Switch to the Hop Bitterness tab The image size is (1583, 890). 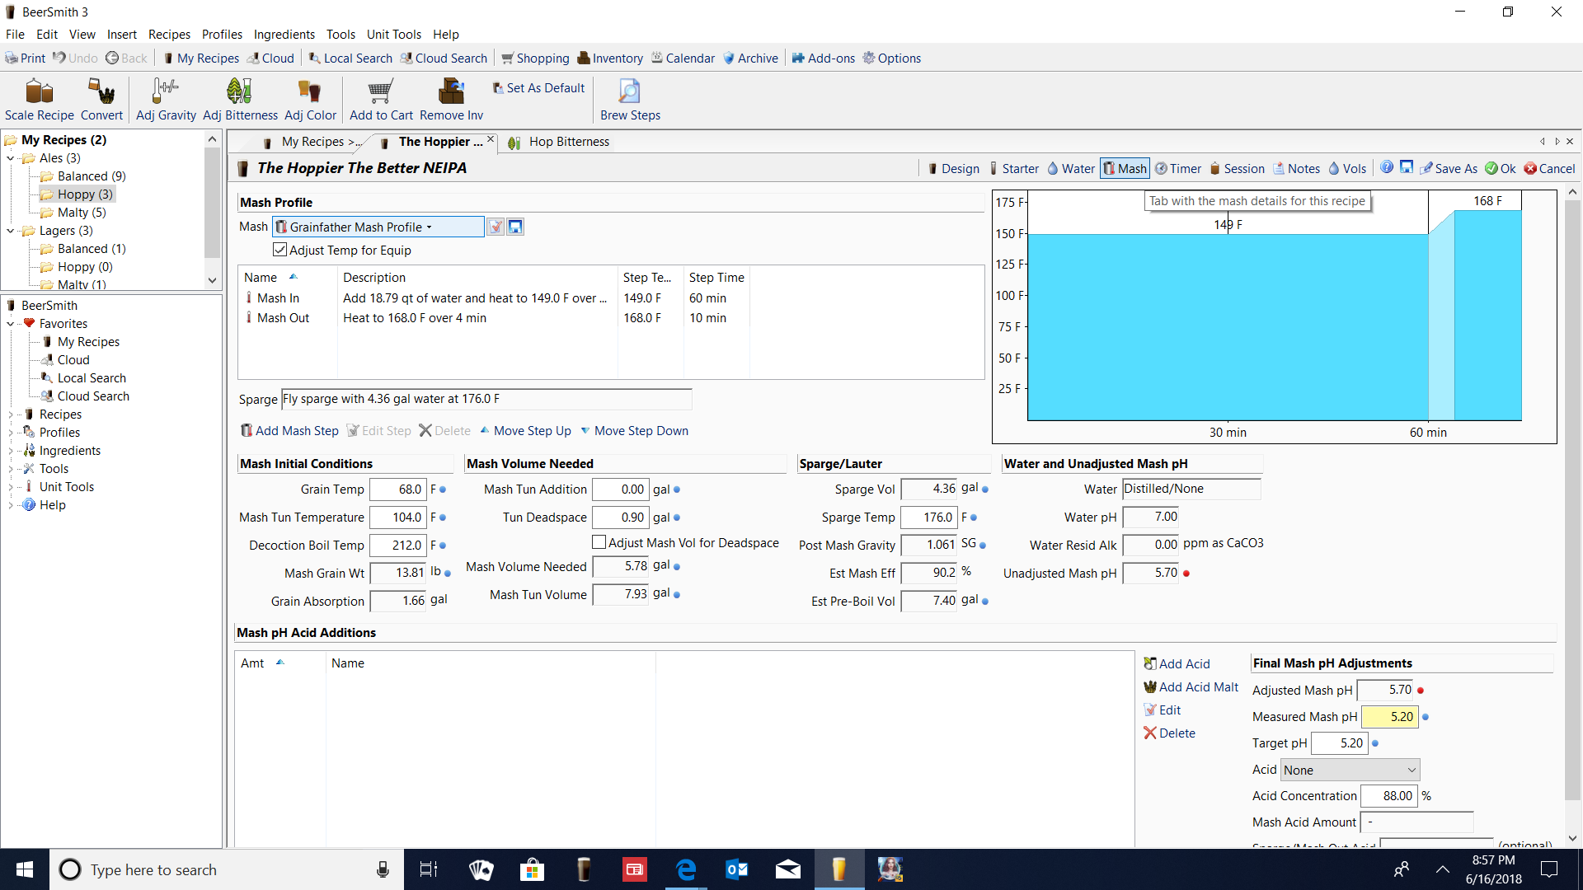(559, 142)
